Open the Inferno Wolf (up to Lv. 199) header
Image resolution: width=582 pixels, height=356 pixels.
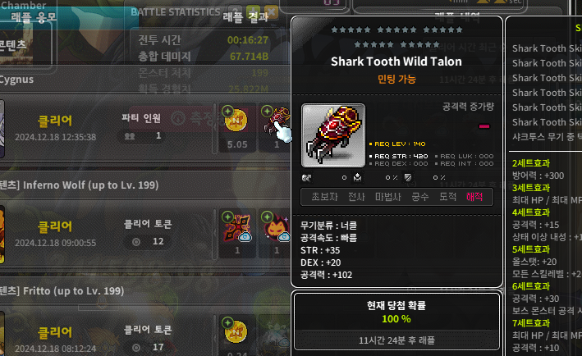click(x=79, y=185)
